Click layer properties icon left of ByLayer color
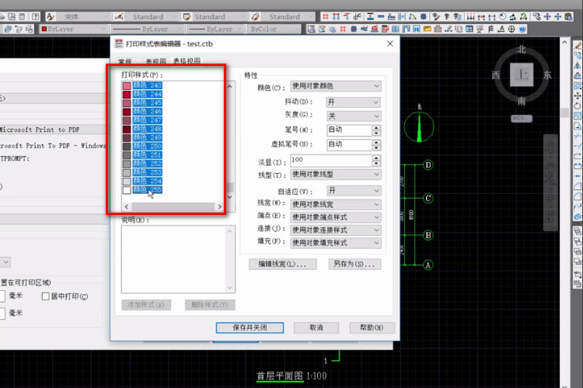 click(8, 29)
